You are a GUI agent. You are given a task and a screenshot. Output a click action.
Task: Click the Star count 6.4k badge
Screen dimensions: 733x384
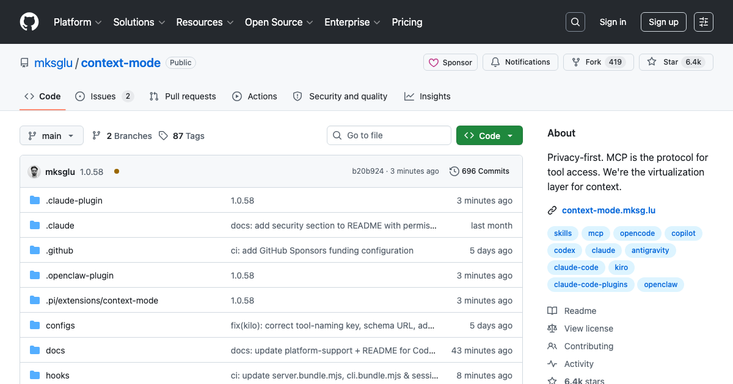(x=693, y=62)
